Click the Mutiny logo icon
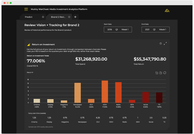This screenshot has width=194, height=134. tap(167, 11)
